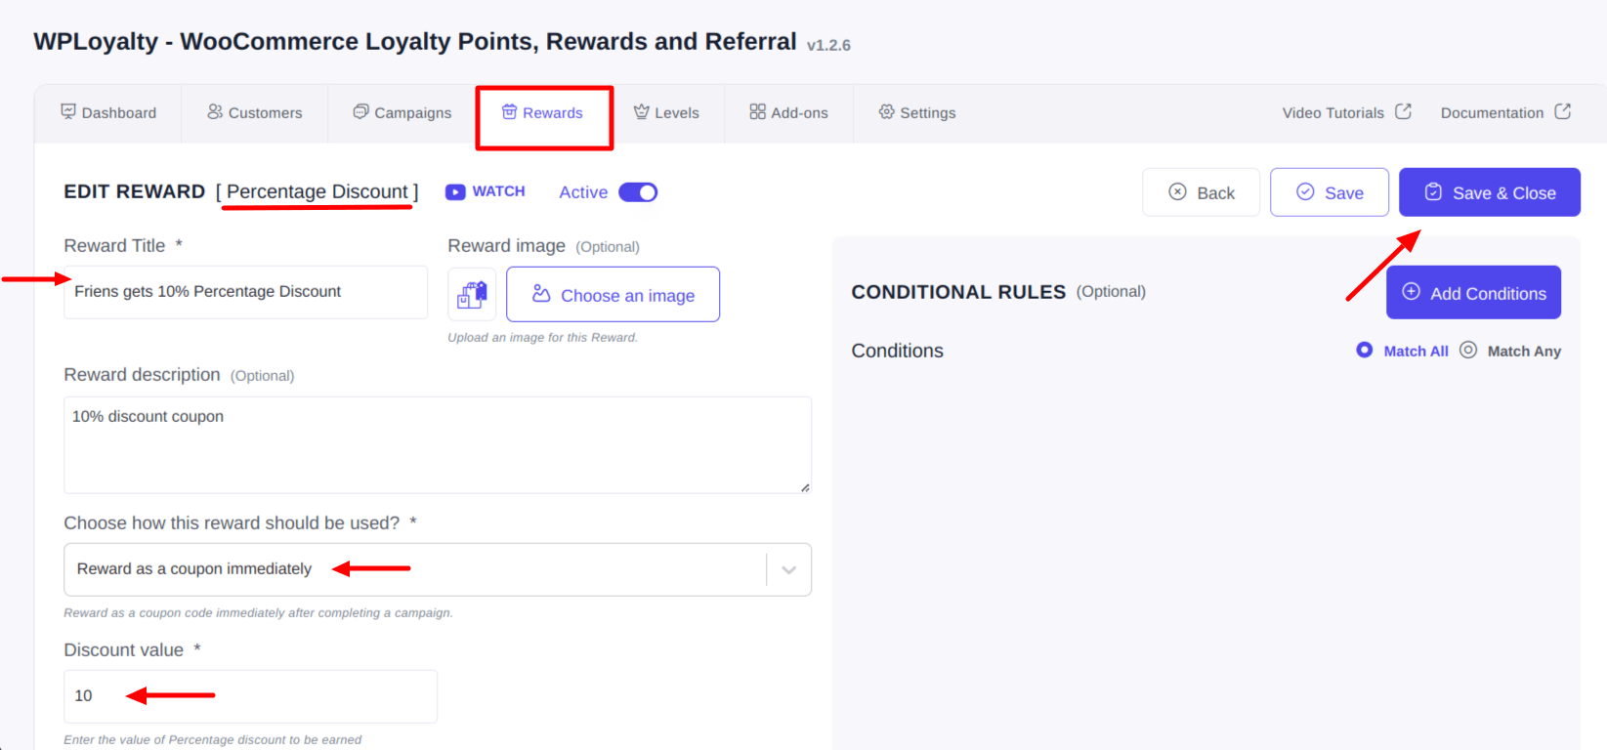Click the Campaigns chat bubble icon
The image size is (1607, 750).
361,111
